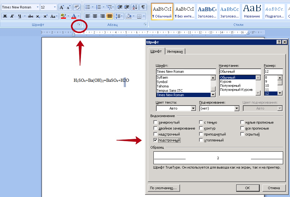The width and height of the screenshot is (290, 197).
Task: Enable the зачеркнутый checkbox
Action: (155, 122)
